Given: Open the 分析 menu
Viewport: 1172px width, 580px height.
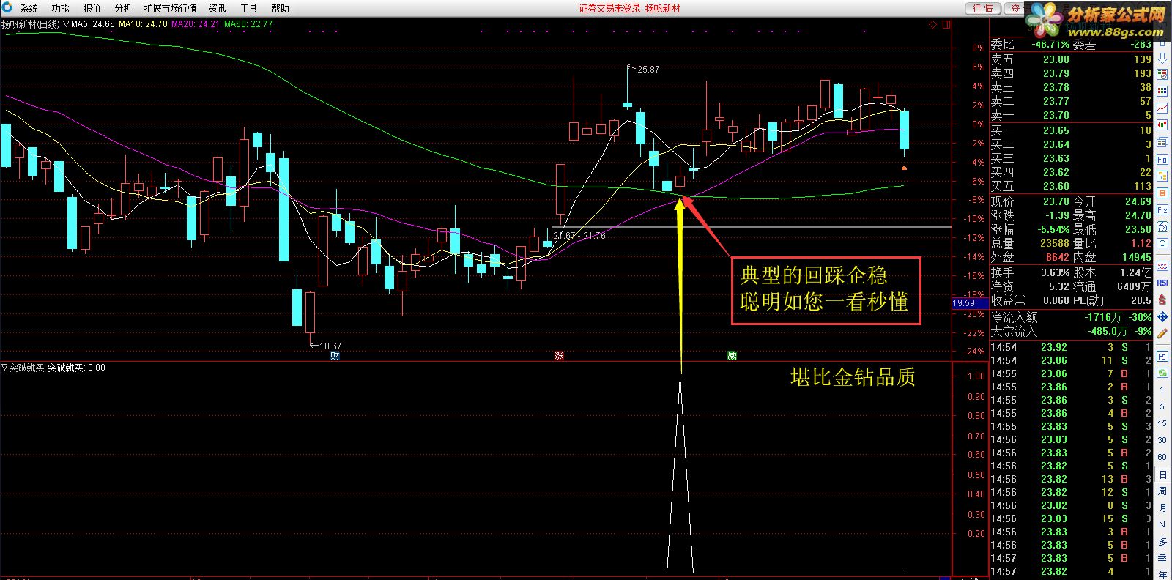Looking at the screenshot, I should point(123,8).
